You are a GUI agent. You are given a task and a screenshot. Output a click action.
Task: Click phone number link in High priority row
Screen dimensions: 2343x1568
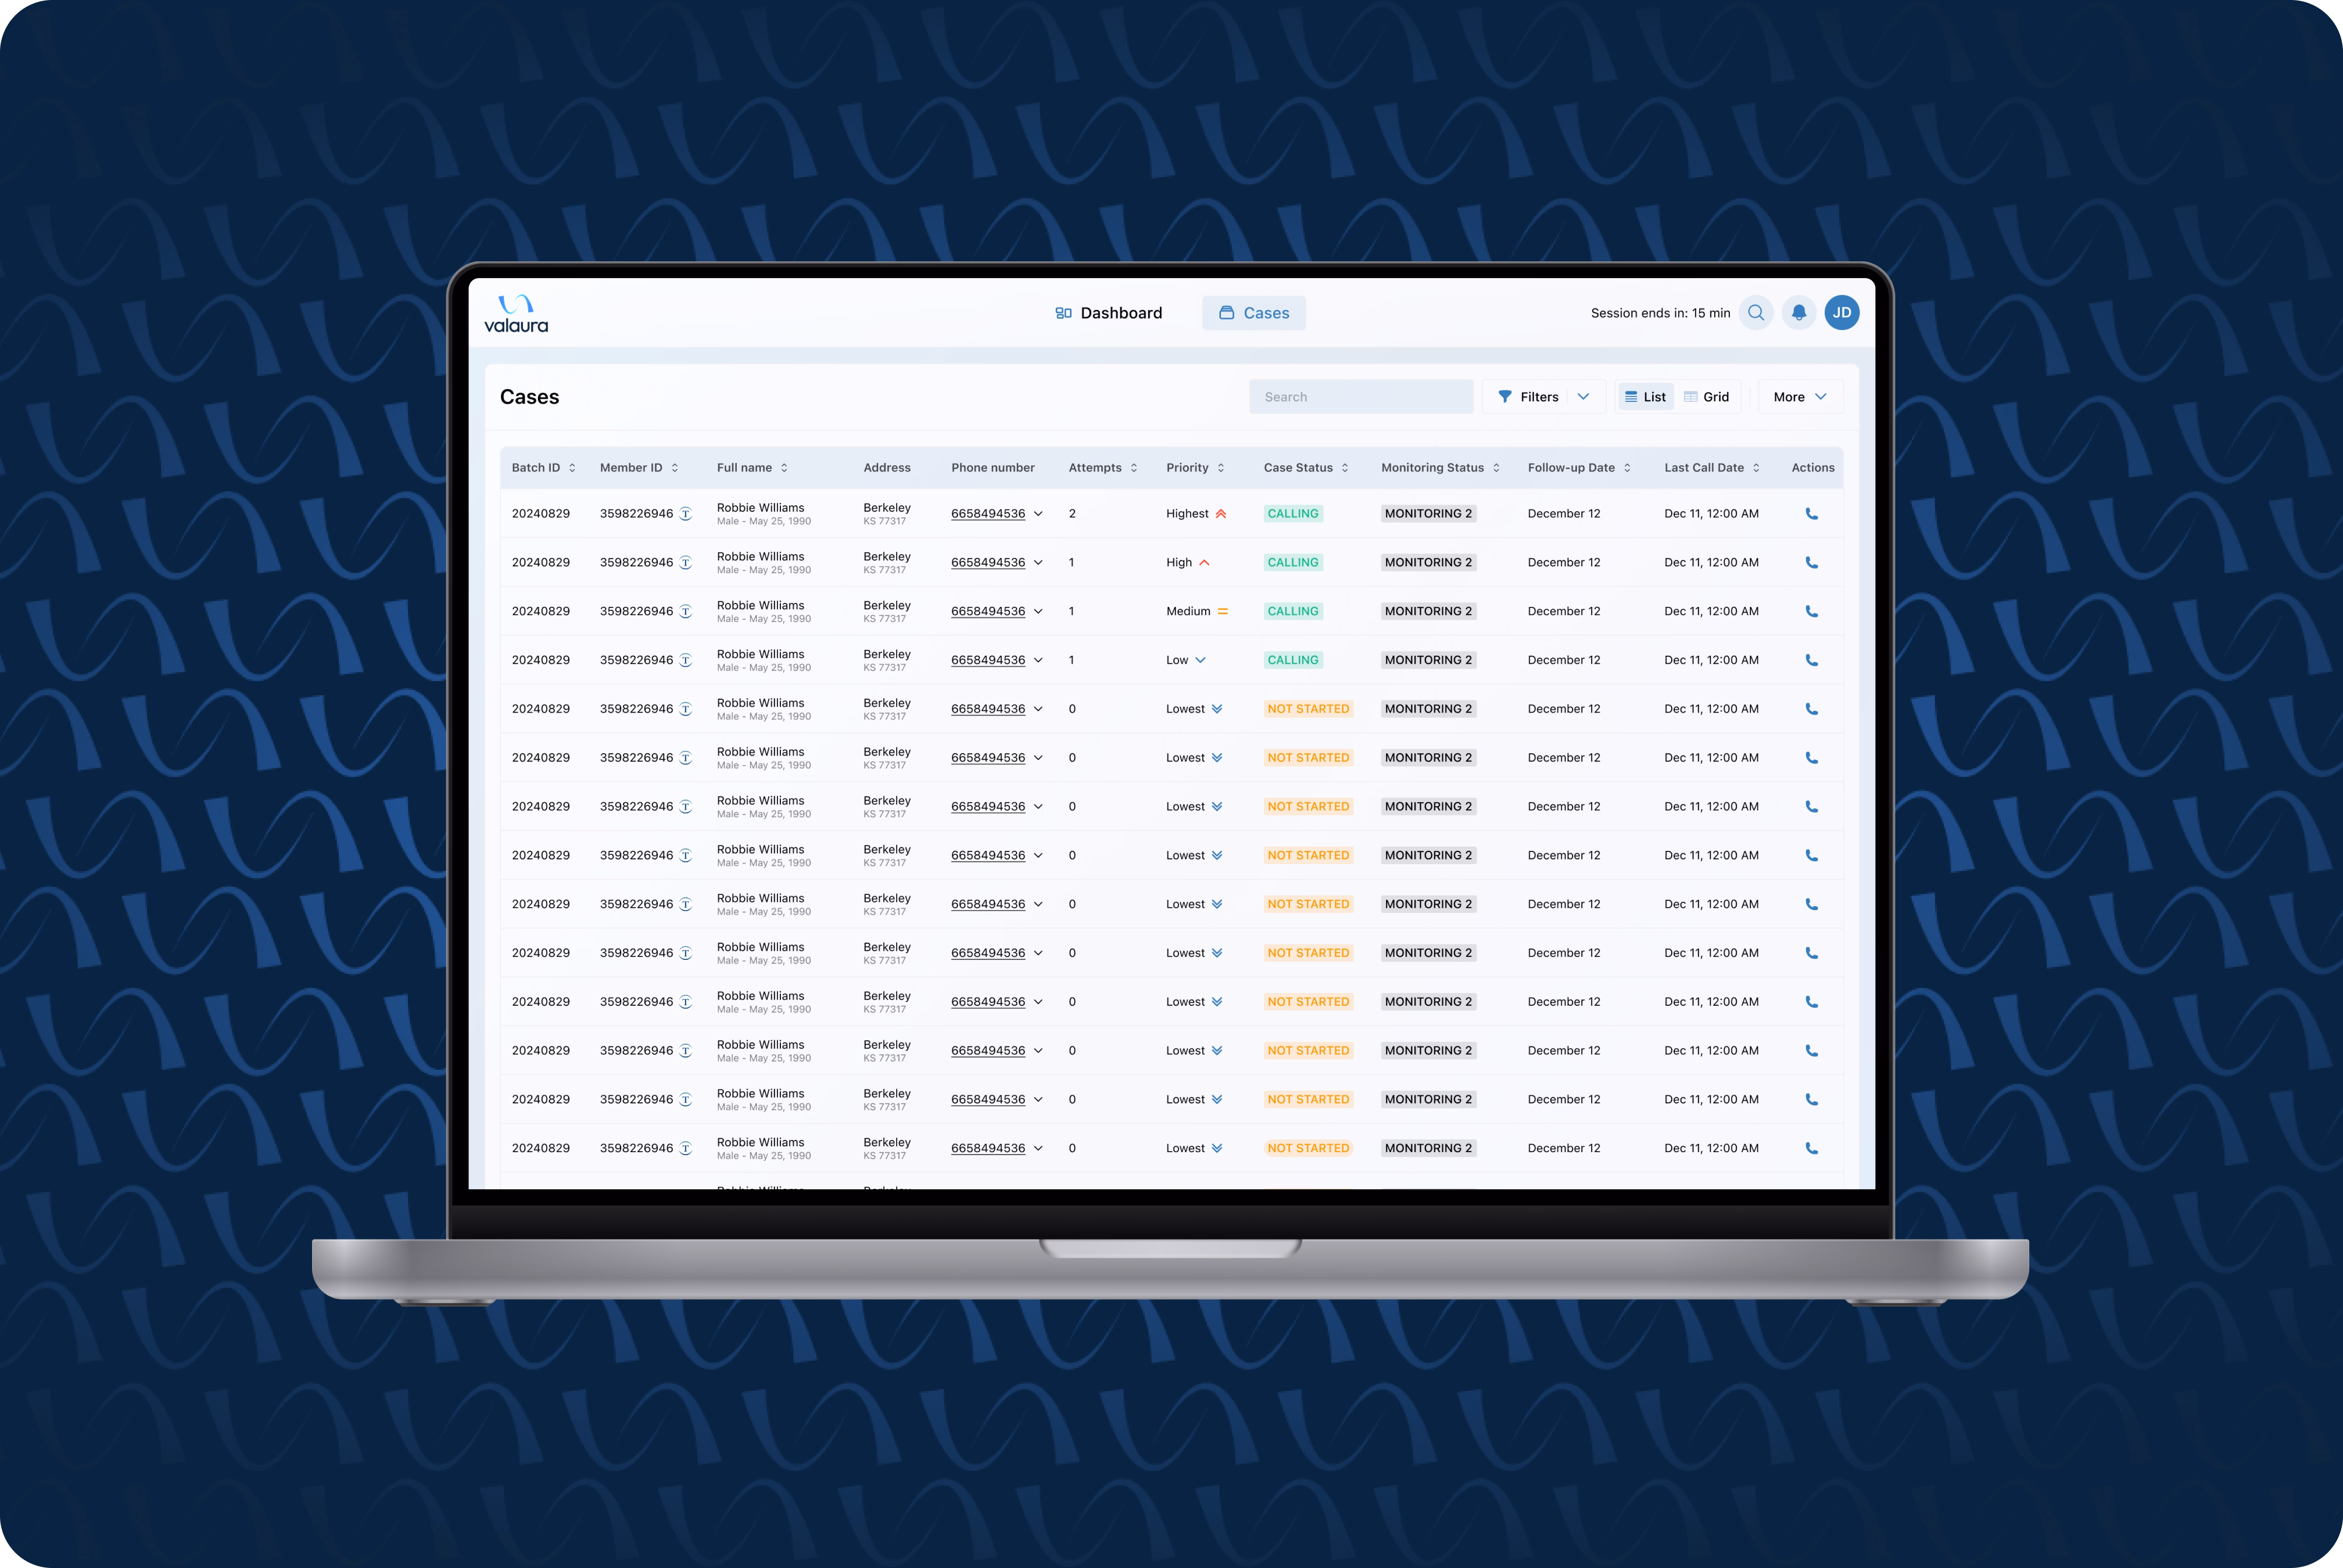[987, 563]
